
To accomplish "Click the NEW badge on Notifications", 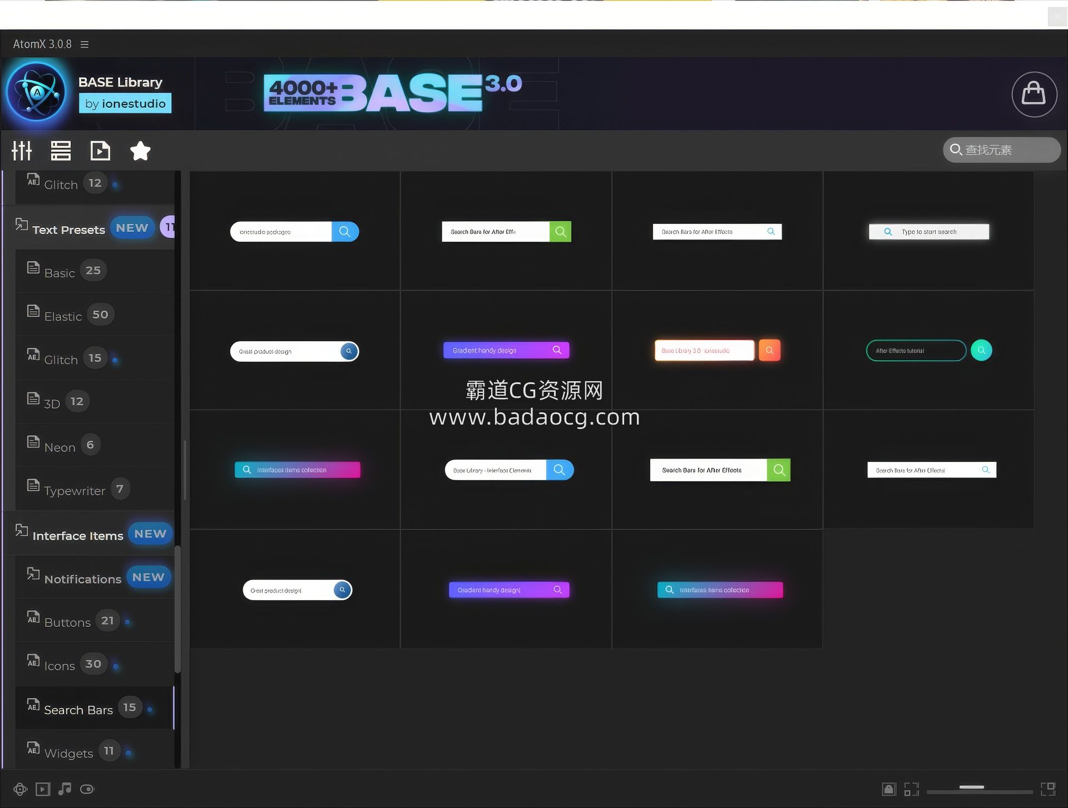I will pos(148,577).
